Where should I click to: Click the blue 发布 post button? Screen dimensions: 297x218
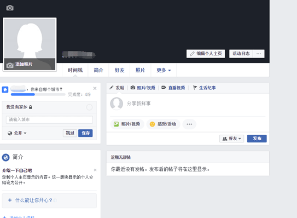point(257,139)
